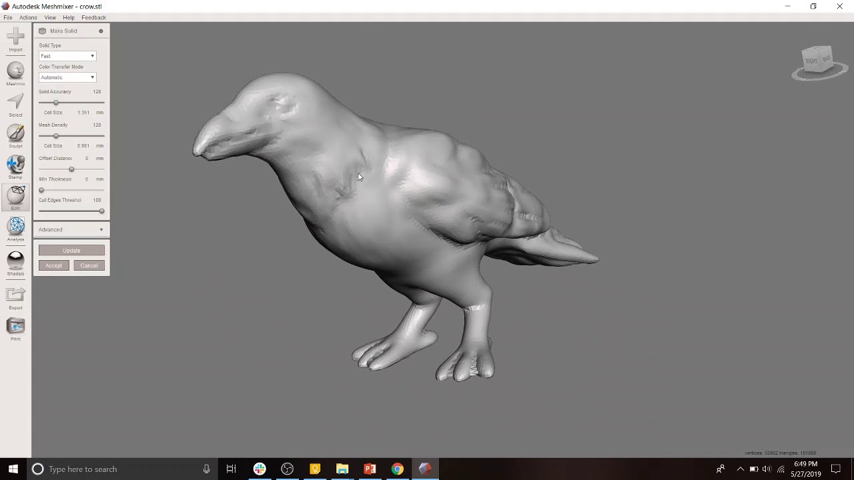Click the Solid Accuracy value 128

click(x=97, y=92)
